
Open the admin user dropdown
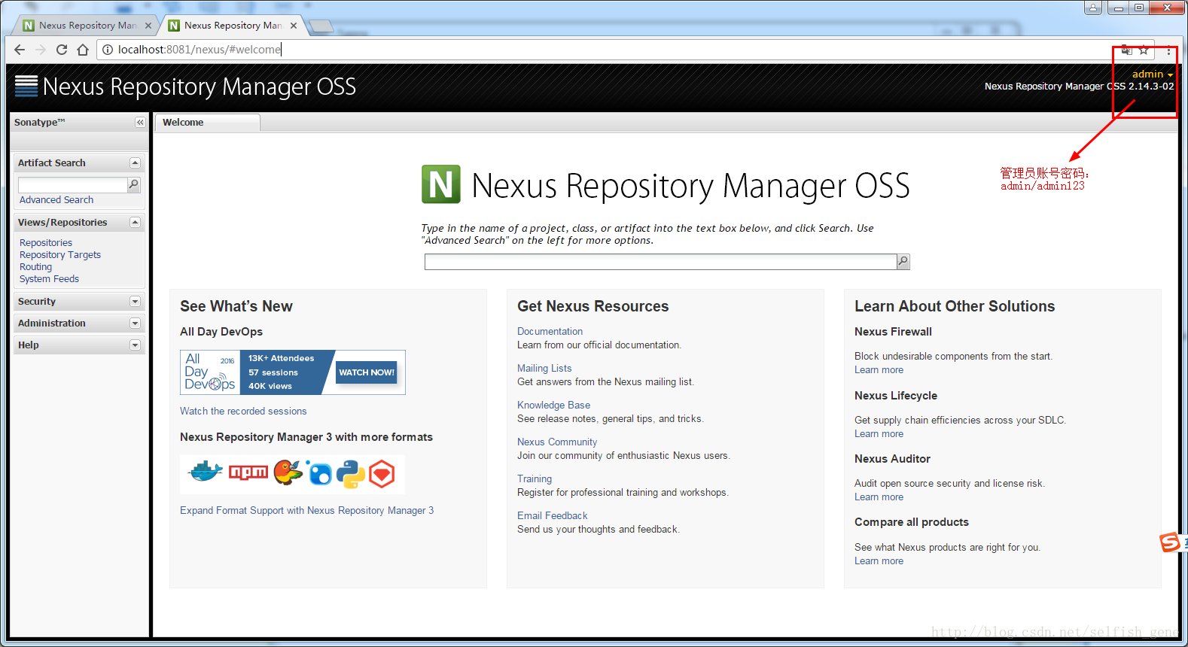[x=1153, y=74]
